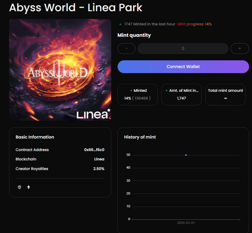Click the Ethereum diamond icon in Basic Information
252x233 pixels.
[x=28, y=187]
